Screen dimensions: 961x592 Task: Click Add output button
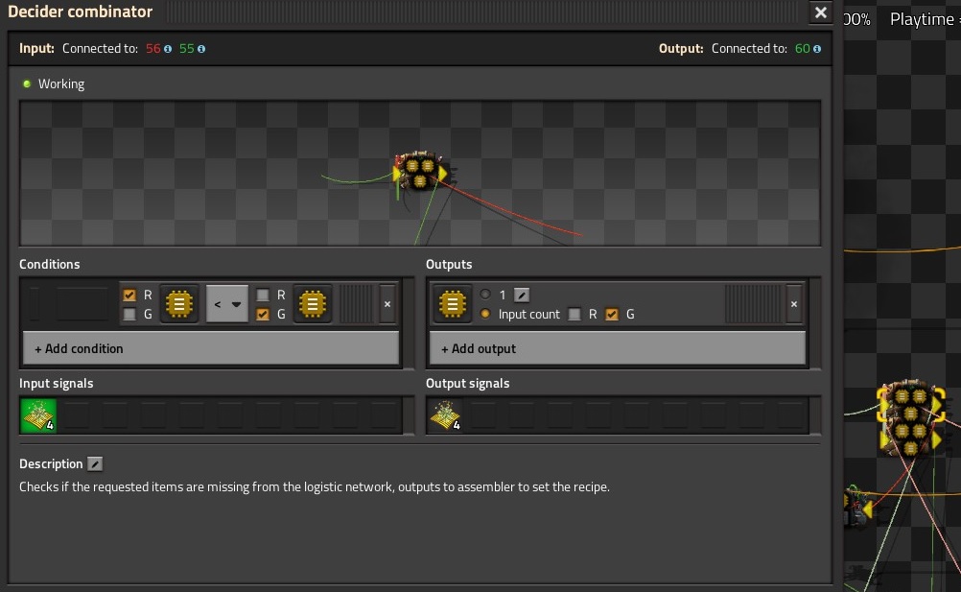click(x=618, y=348)
